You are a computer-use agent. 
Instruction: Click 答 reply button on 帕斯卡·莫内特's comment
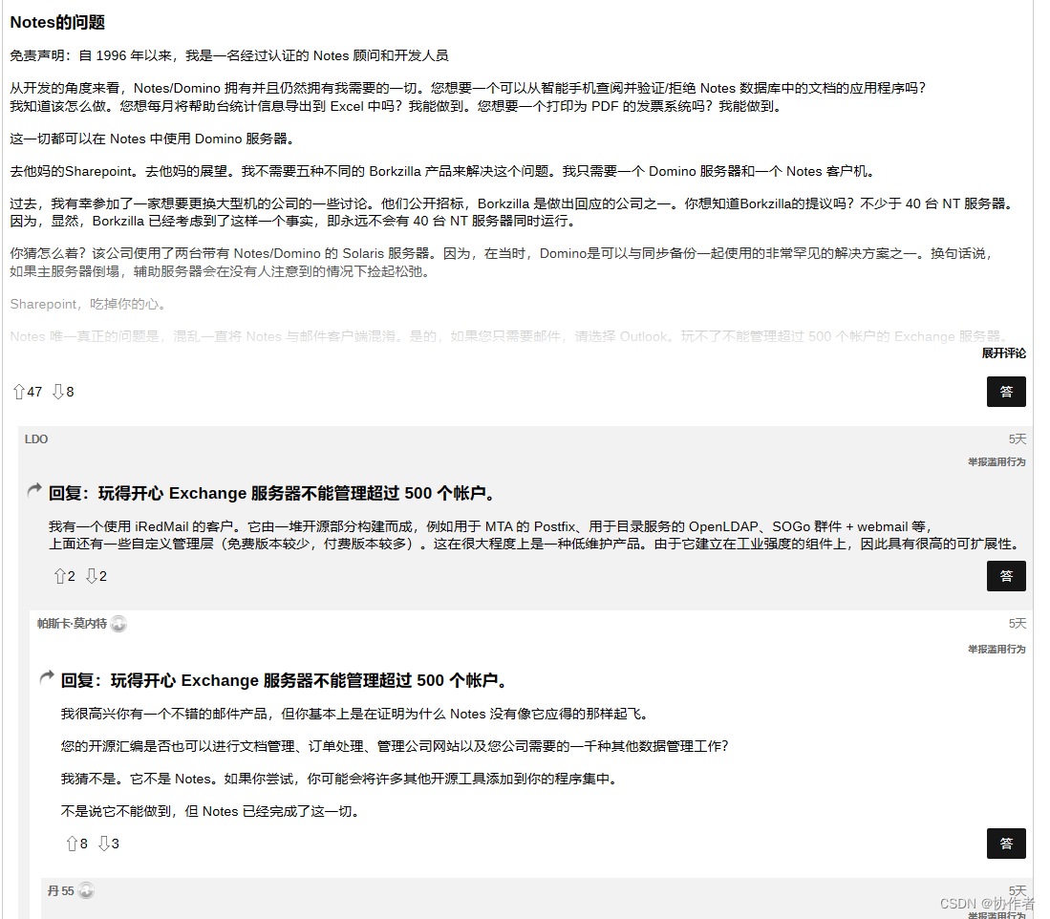[x=1006, y=844]
